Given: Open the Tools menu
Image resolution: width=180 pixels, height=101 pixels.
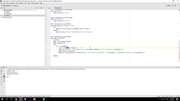Looking at the screenshot, I should click(29, 3).
